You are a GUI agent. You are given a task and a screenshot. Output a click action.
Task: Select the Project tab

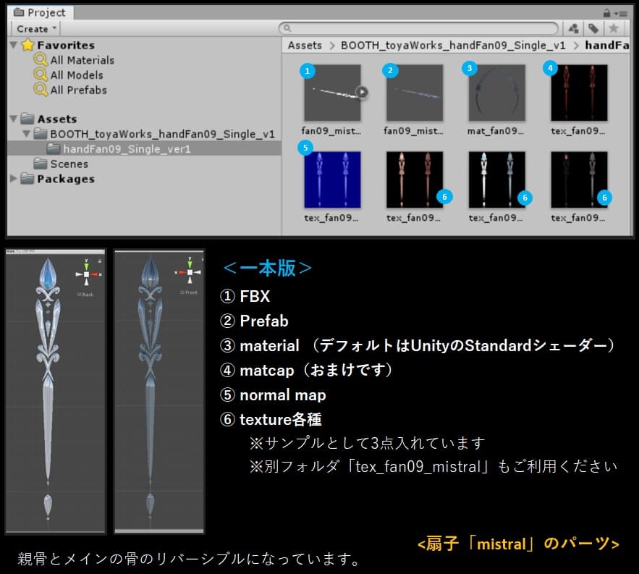point(41,12)
